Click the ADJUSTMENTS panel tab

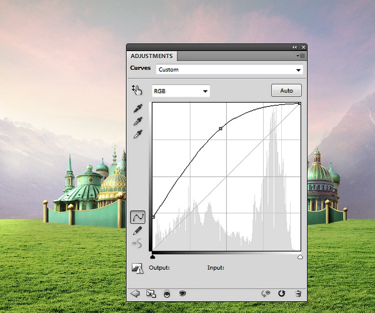coord(151,56)
